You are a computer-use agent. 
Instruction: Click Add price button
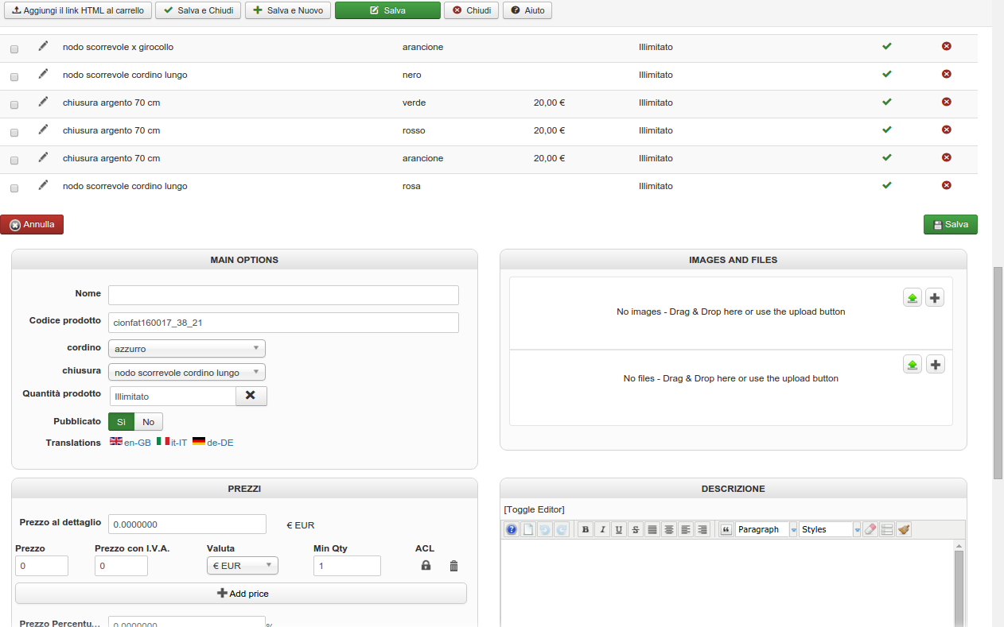click(241, 594)
